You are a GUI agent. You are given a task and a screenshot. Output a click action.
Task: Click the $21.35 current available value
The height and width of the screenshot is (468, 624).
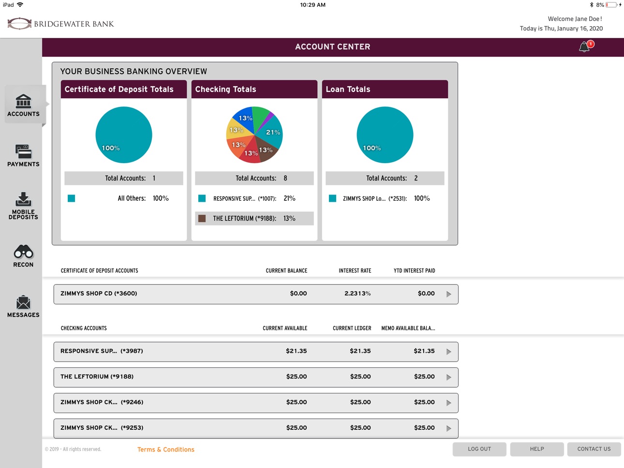coord(296,351)
